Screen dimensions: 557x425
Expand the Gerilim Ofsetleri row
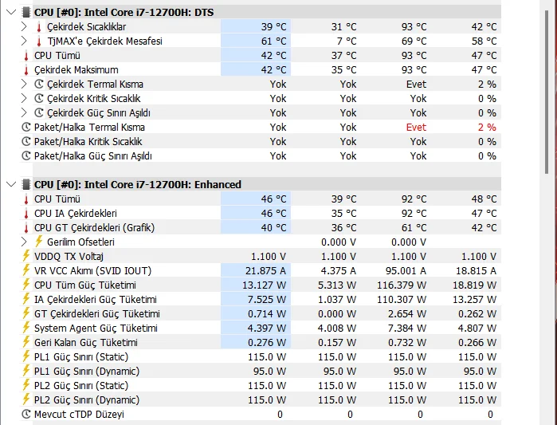coord(25,242)
